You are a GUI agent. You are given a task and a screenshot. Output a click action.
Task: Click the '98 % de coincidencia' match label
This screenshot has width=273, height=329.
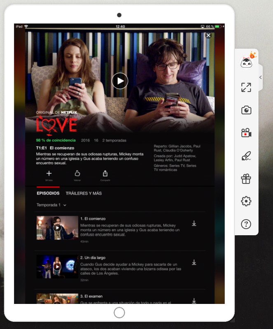[56, 140]
